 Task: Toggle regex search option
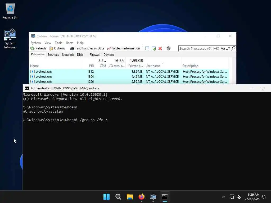tap(228, 49)
